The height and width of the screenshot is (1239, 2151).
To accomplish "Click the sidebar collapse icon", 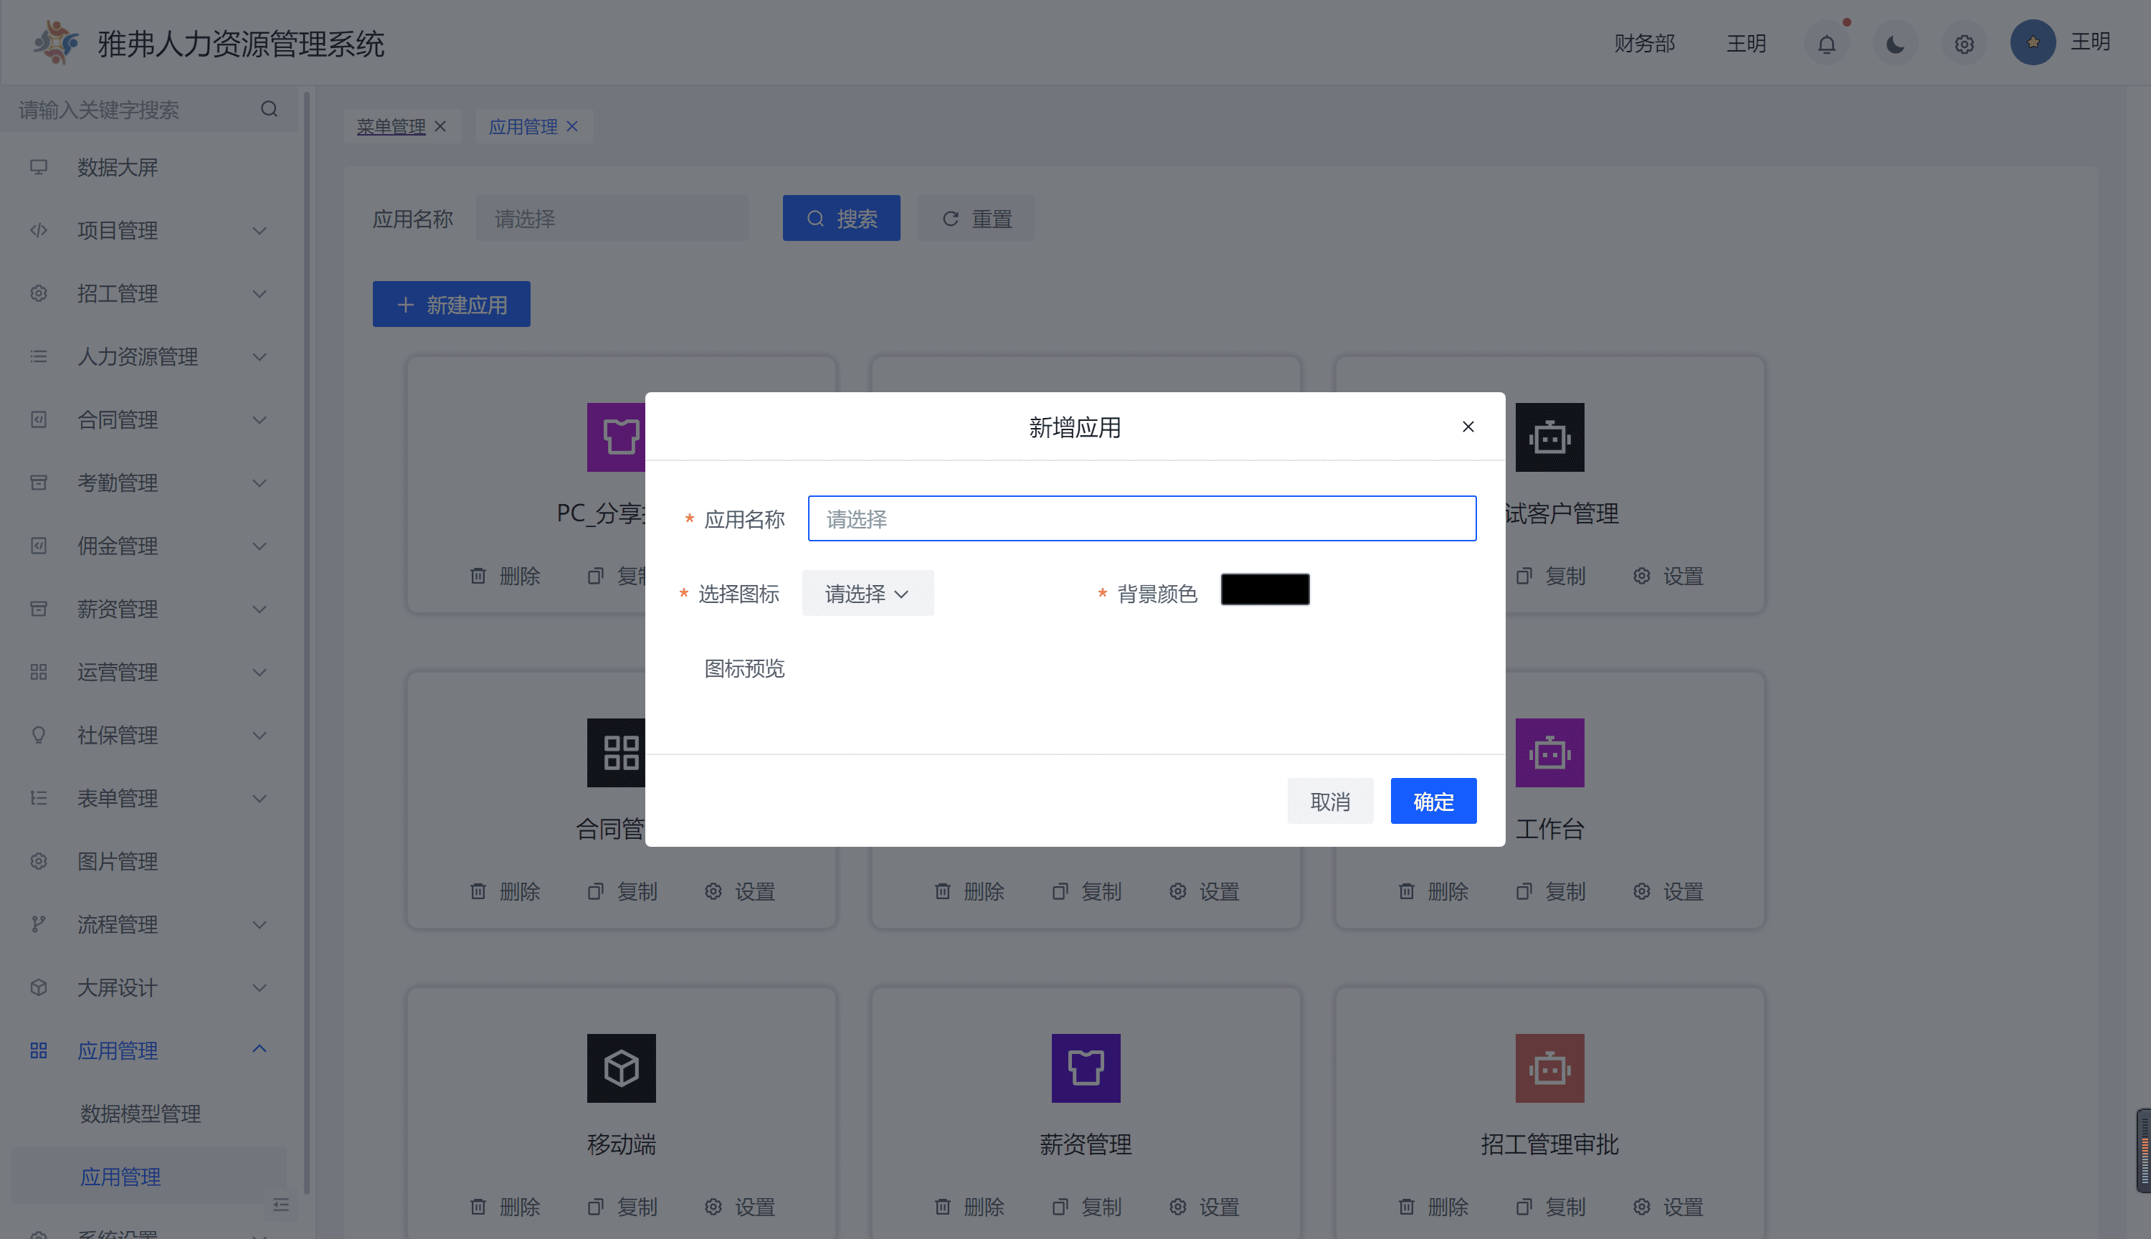I will (x=281, y=1204).
